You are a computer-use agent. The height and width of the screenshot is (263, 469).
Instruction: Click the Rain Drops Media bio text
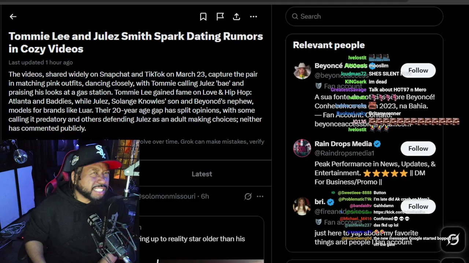pos(375,173)
